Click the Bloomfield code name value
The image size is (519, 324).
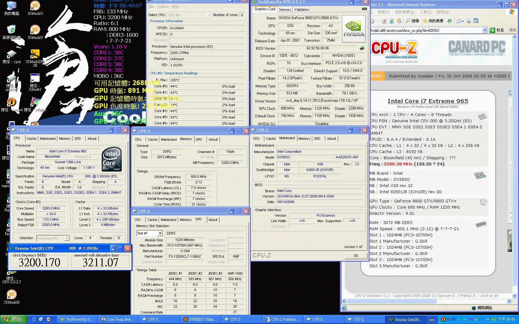(x=52, y=157)
